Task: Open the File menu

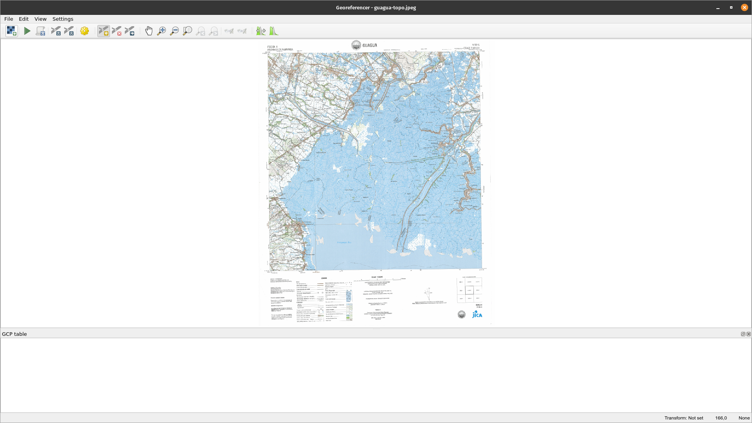Action: pyautogui.click(x=8, y=19)
